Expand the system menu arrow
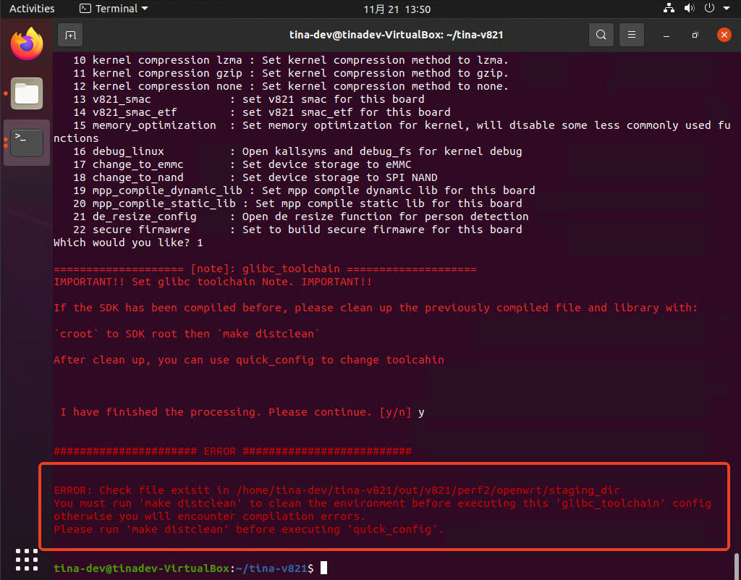 coord(726,9)
